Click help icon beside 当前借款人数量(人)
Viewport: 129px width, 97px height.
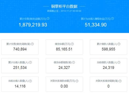tap(119, 62)
